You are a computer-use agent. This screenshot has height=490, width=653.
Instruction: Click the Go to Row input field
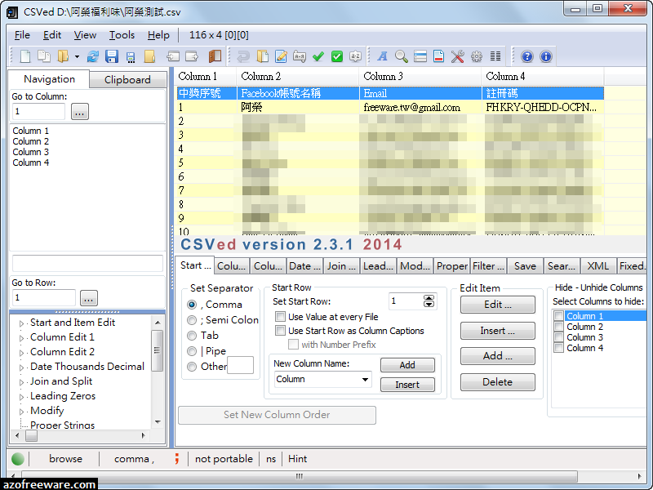[x=44, y=298]
